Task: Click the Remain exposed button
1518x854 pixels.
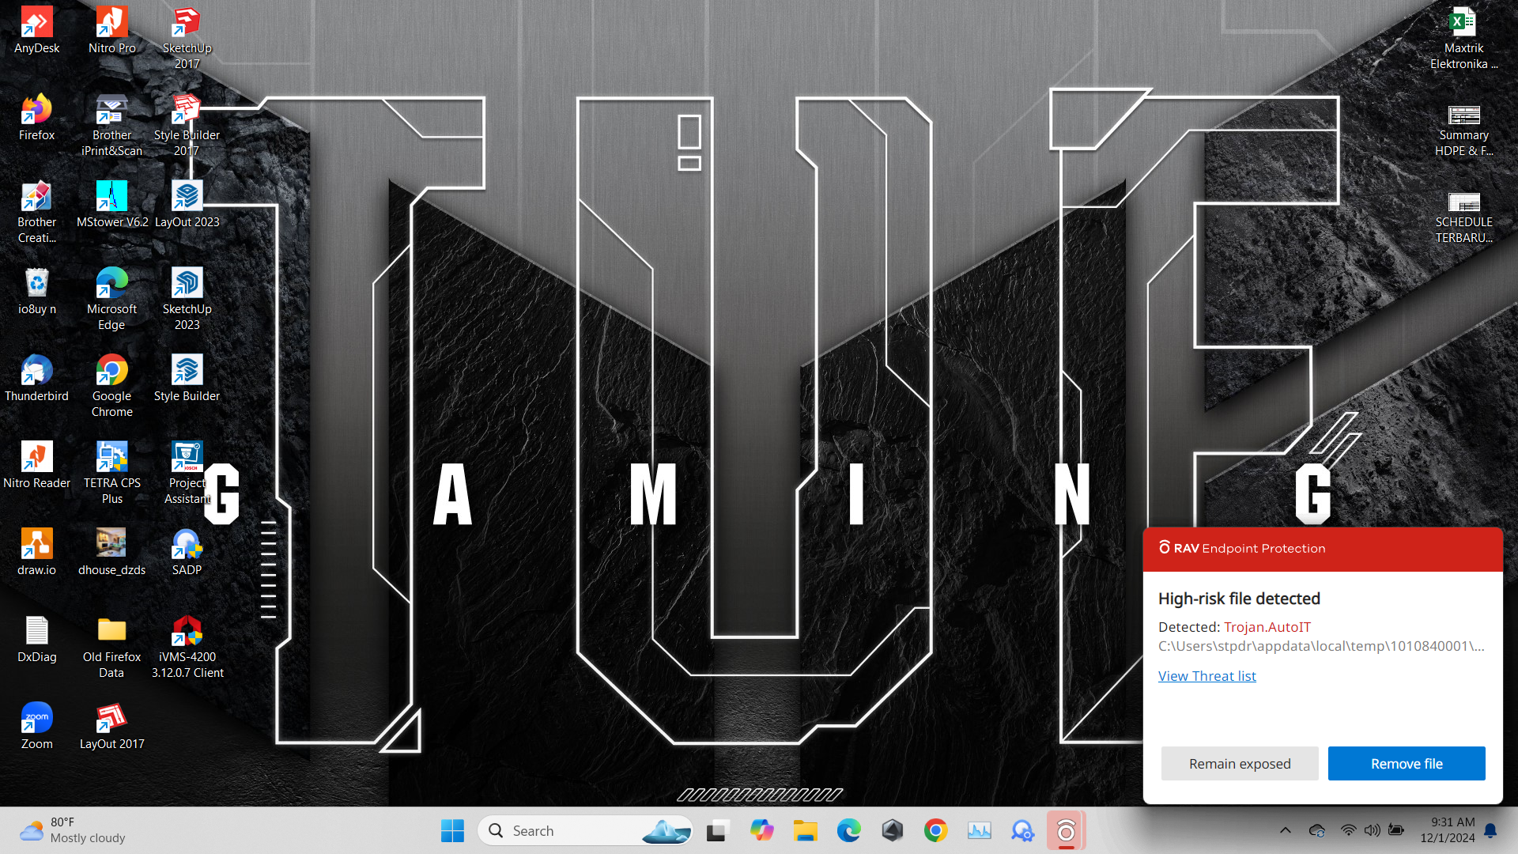Action: pos(1239,764)
